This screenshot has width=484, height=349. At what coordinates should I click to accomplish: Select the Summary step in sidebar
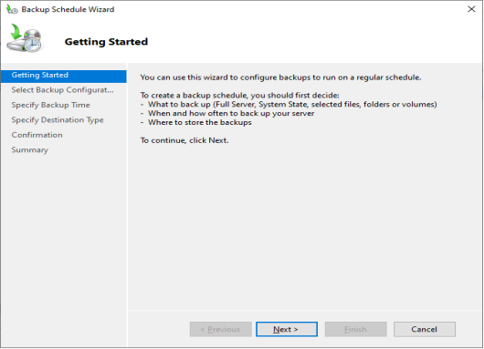[29, 150]
